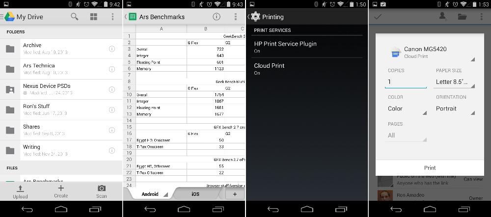
Task: Go back using the Printing settings gear
Action: click(255, 17)
